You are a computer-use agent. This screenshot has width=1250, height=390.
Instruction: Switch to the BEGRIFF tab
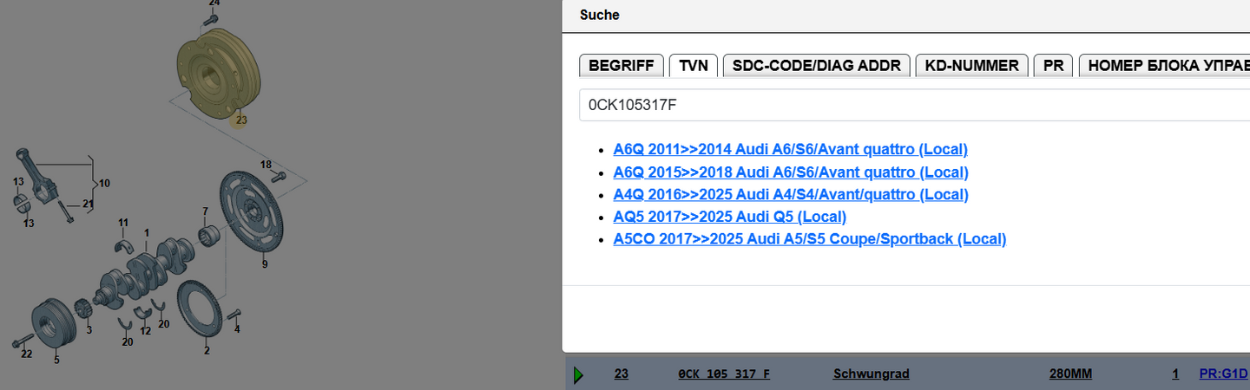[x=622, y=66]
